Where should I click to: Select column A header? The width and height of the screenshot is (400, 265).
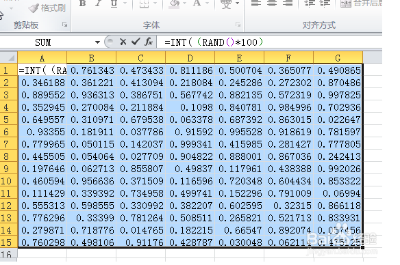point(42,58)
